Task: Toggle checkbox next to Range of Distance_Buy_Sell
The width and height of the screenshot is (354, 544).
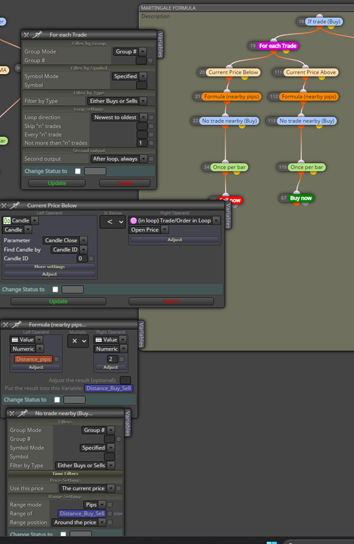Action: point(110,513)
